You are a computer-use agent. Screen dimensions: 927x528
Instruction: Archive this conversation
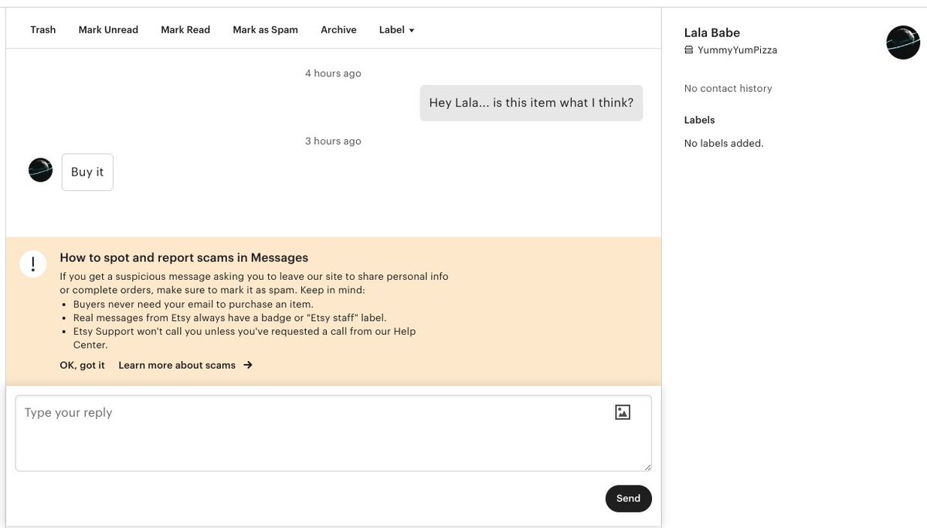coord(338,29)
